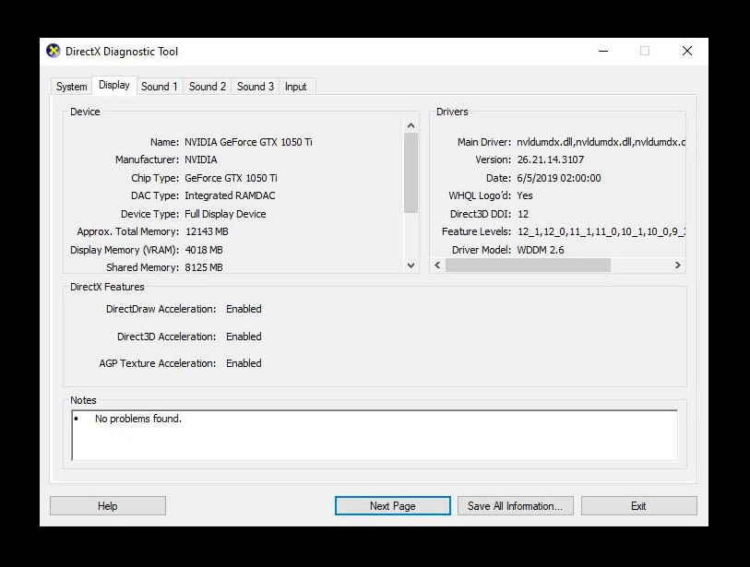
Task: Click Save All Information button
Action: coord(515,506)
